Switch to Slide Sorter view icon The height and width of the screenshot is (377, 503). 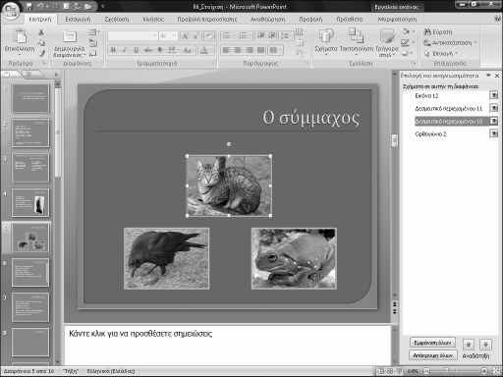point(390,371)
